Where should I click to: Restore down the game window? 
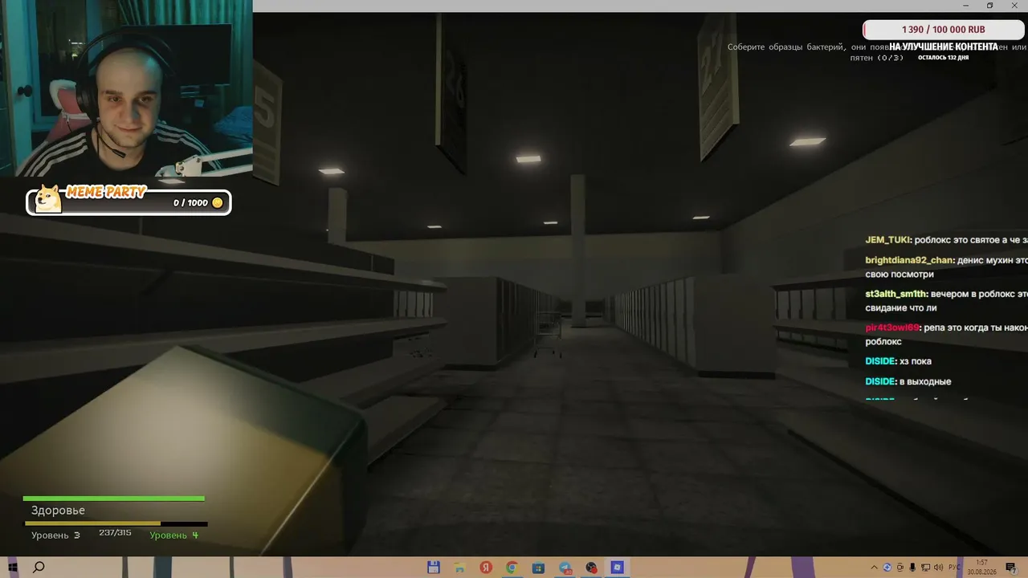(989, 6)
